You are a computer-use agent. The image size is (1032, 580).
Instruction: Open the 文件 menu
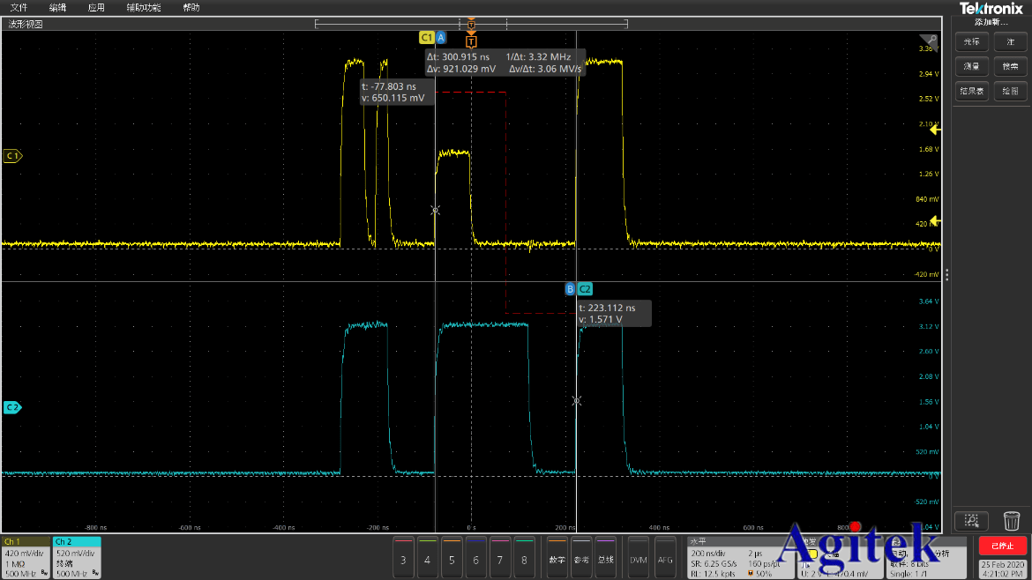19,8
